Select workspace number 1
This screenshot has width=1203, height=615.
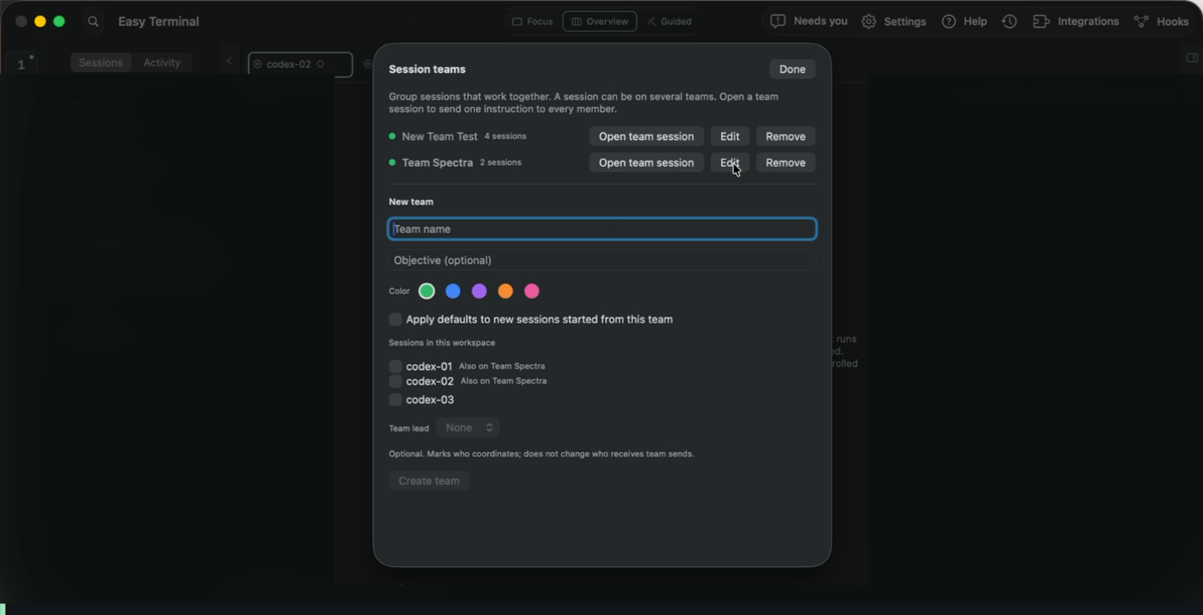tap(21, 64)
